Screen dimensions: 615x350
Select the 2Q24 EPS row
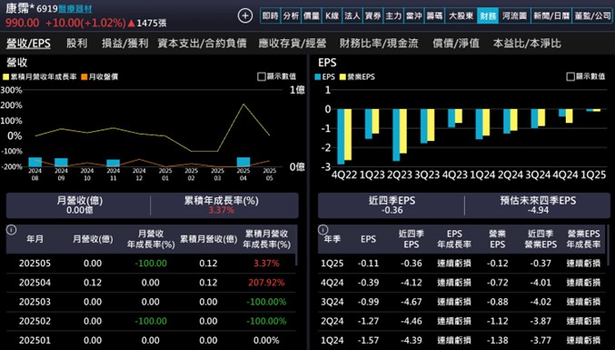(x=462, y=321)
